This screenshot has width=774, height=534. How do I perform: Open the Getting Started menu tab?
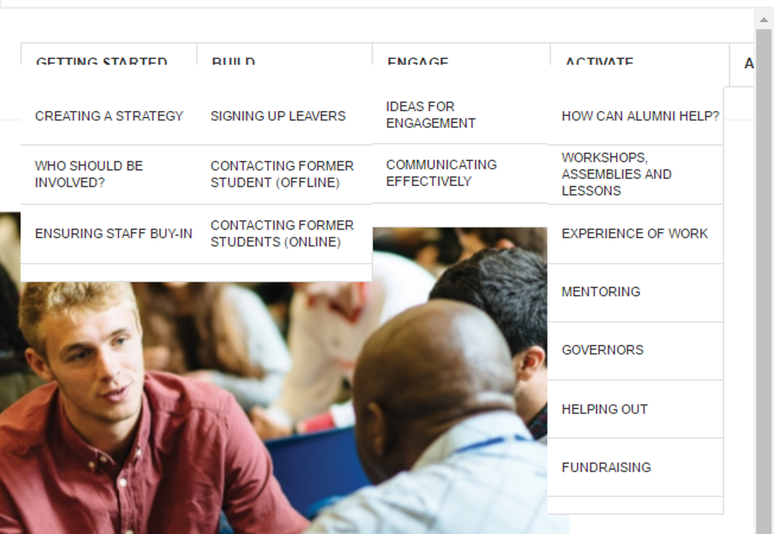pyautogui.click(x=102, y=59)
